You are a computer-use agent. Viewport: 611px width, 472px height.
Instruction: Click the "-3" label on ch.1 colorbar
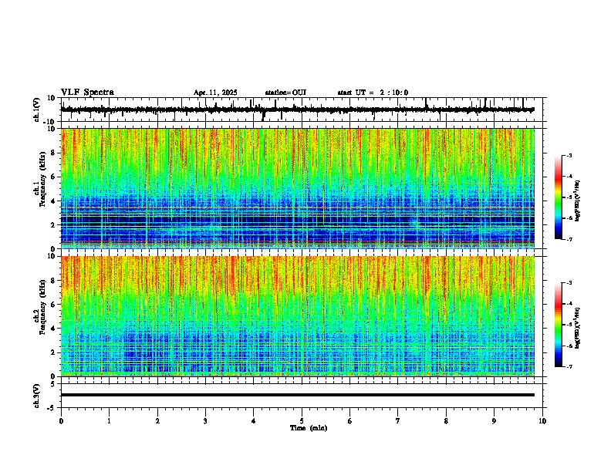click(569, 155)
